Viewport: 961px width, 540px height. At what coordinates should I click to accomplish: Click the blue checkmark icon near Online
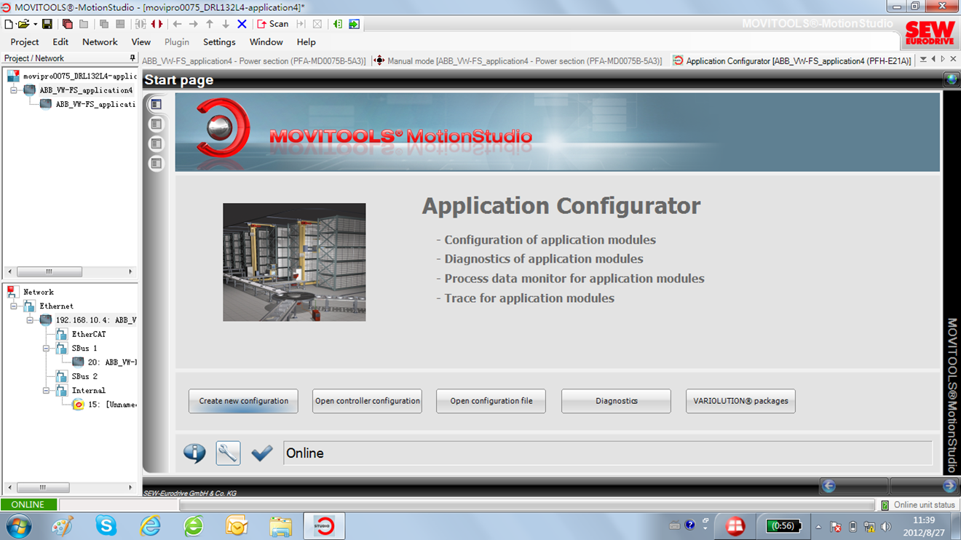tap(261, 453)
